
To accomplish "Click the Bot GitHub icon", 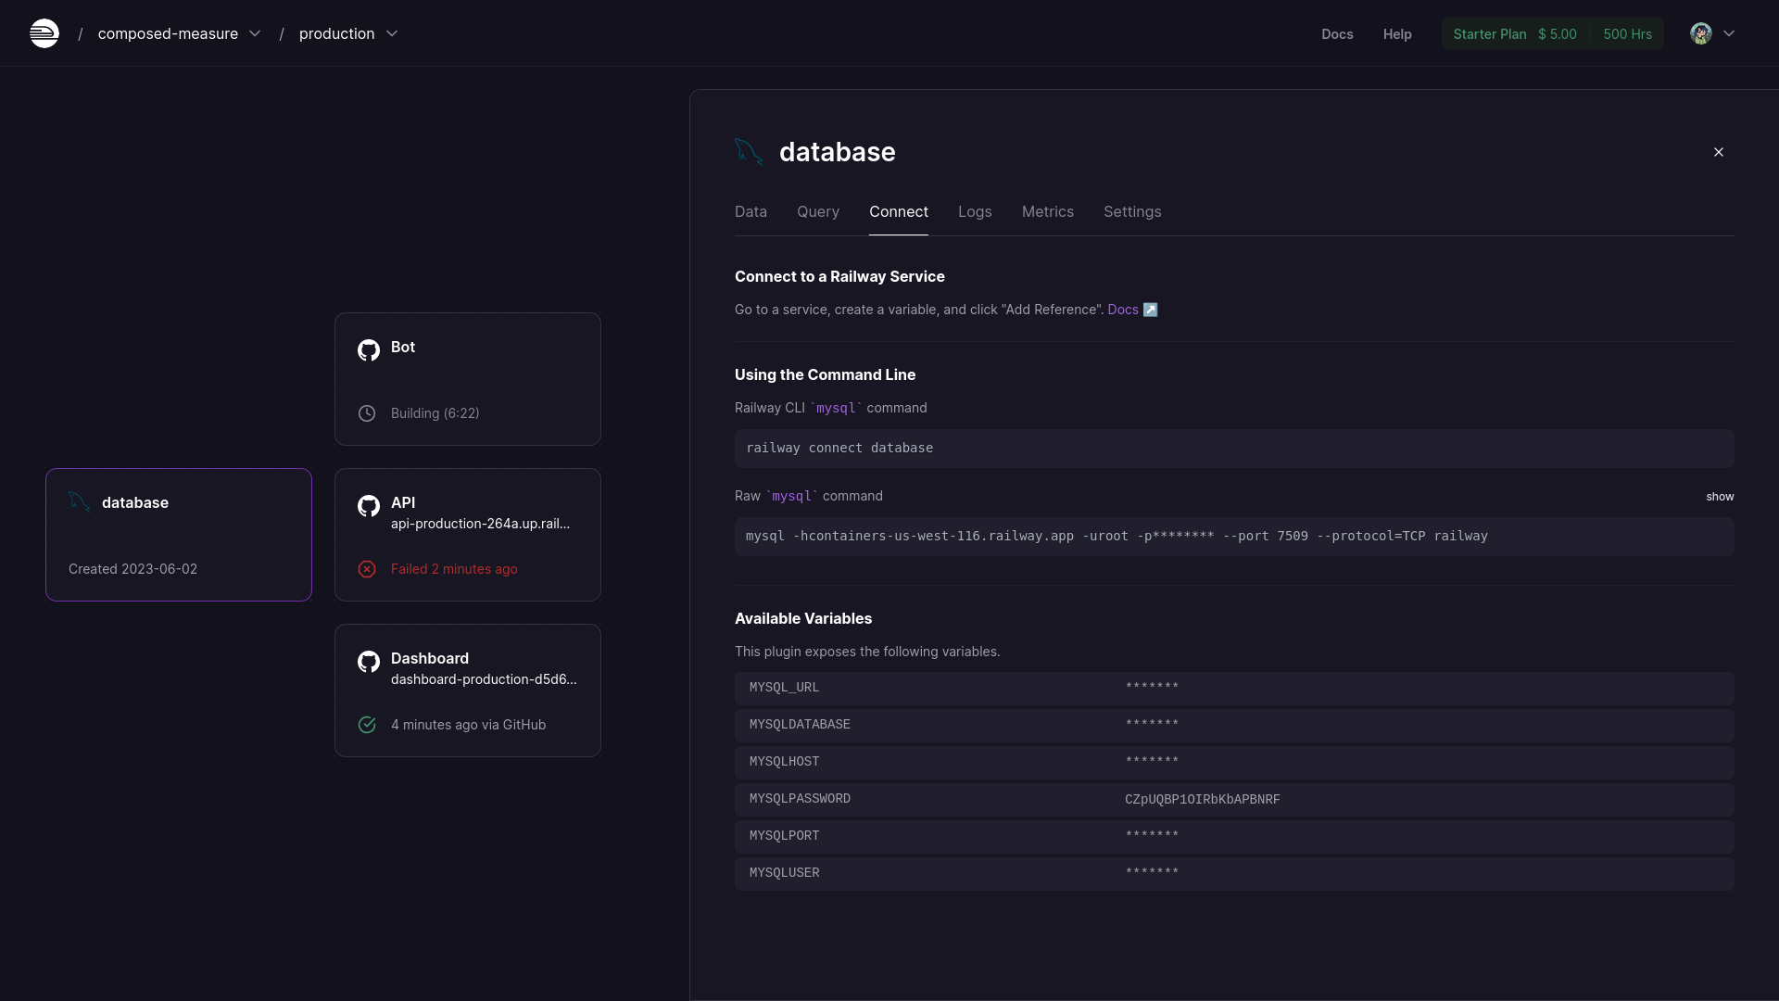I will pos(368,346).
